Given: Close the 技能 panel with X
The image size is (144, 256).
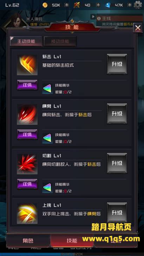Looking at the screenshot, I should (138, 28).
